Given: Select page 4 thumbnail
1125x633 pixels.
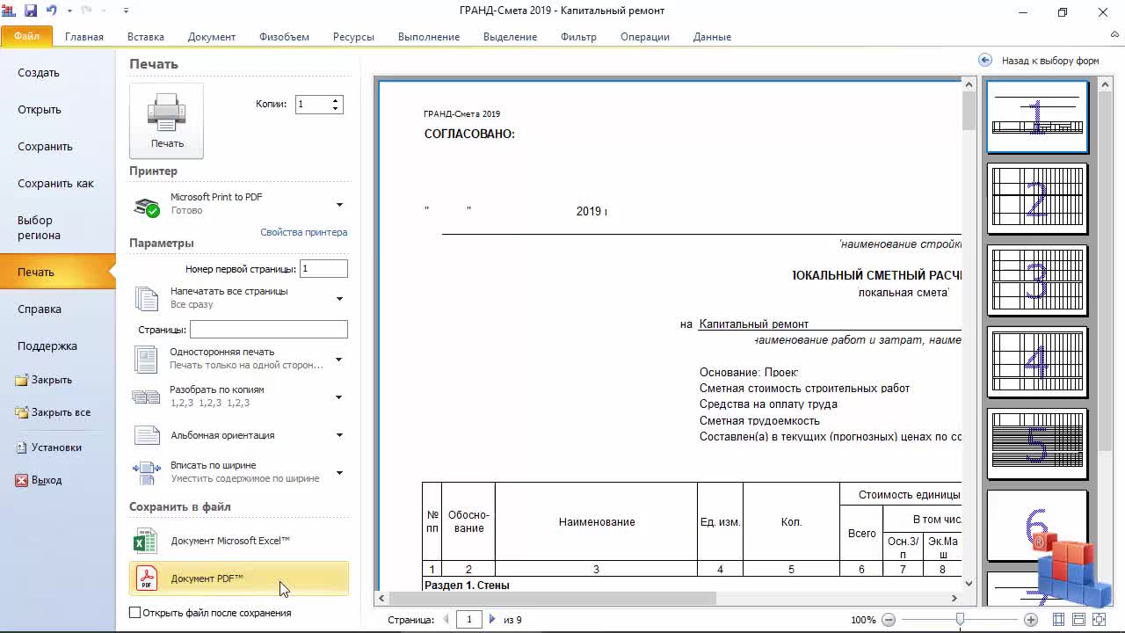Looking at the screenshot, I should [x=1037, y=362].
